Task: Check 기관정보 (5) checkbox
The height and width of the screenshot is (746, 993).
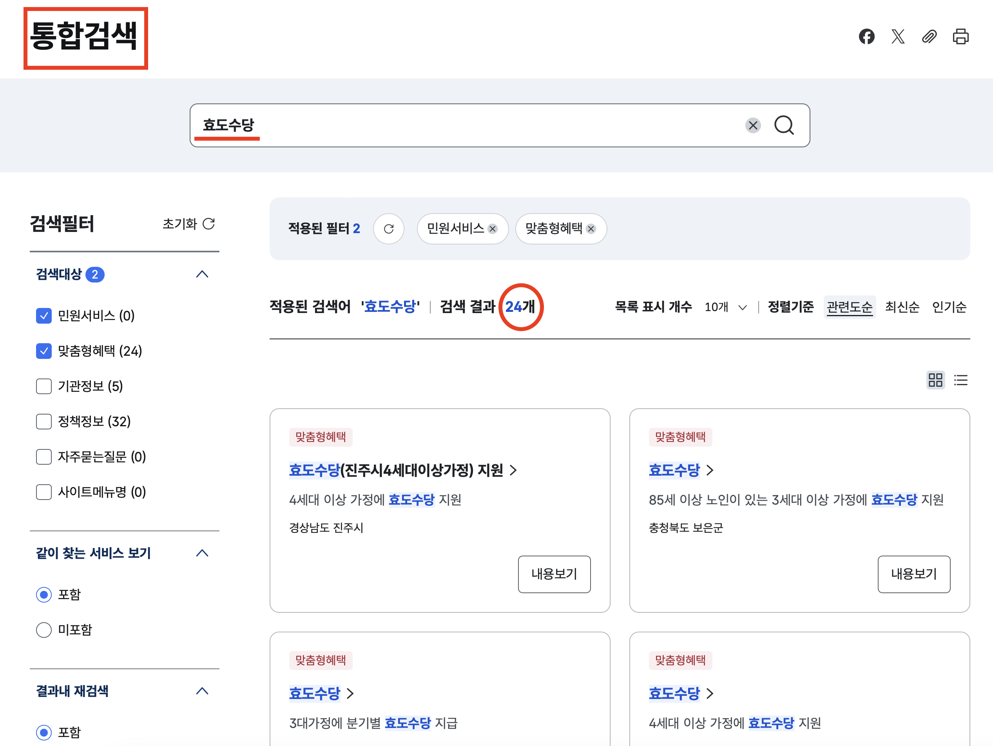Action: click(43, 386)
